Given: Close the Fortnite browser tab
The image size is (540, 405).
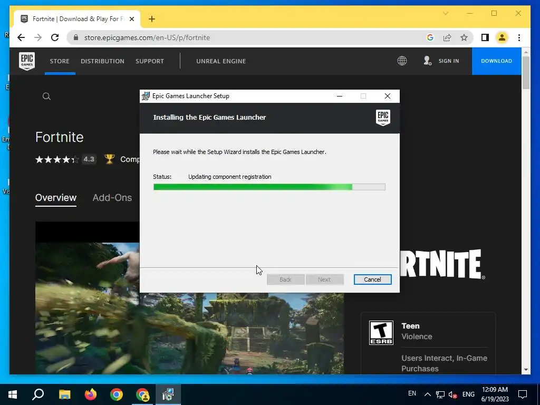Looking at the screenshot, I should [131, 19].
